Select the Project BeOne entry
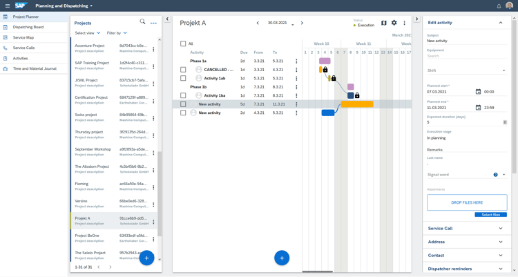 pos(114,238)
